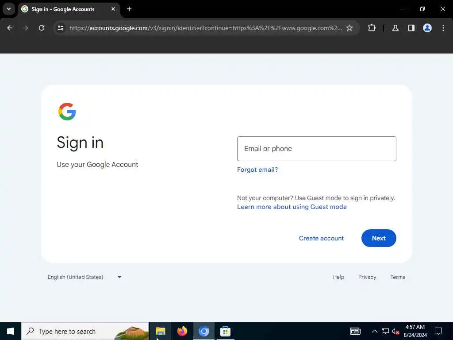Show hidden system tray icons
The height and width of the screenshot is (340, 453).
click(x=374, y=331)
